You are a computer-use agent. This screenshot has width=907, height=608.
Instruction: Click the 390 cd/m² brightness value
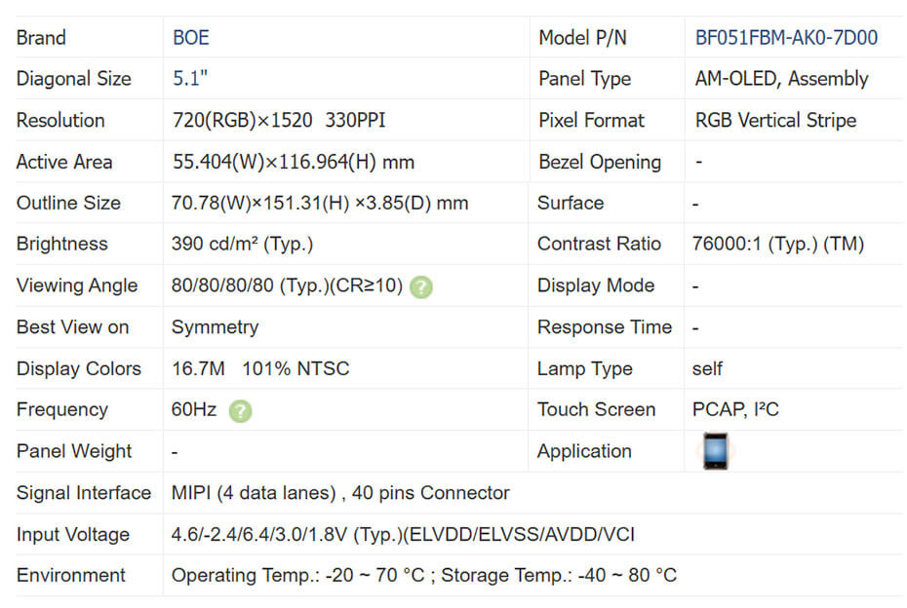tap(242, 244)
